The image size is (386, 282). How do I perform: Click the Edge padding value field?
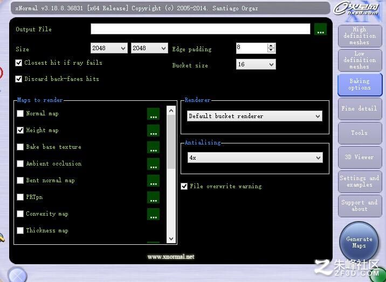click(x=252, y=48)
